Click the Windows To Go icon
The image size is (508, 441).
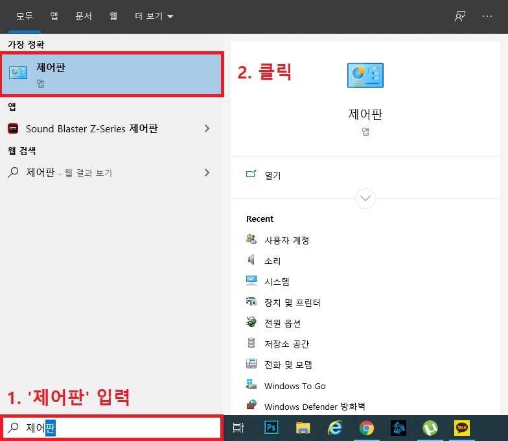click(251, 384)
